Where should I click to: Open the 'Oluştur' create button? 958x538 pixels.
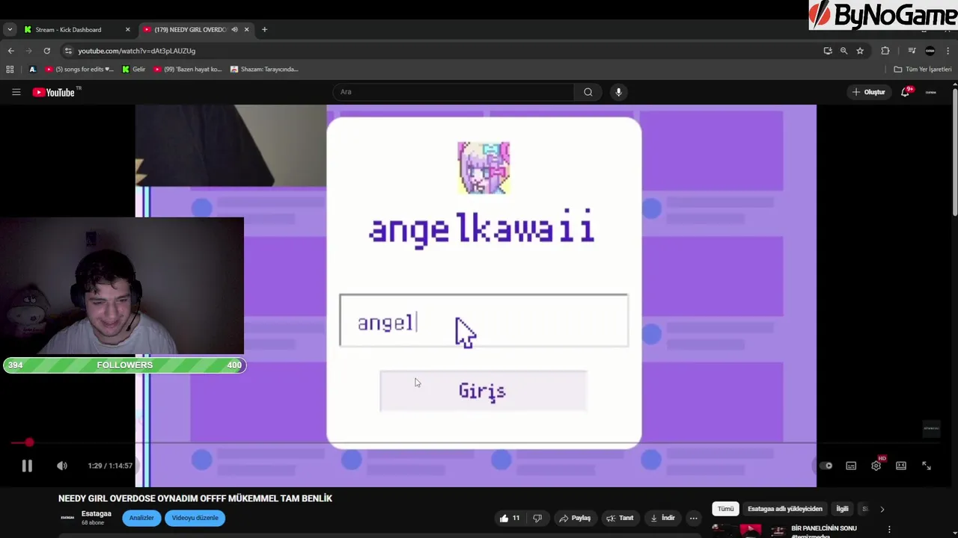[x=869, y=92]
